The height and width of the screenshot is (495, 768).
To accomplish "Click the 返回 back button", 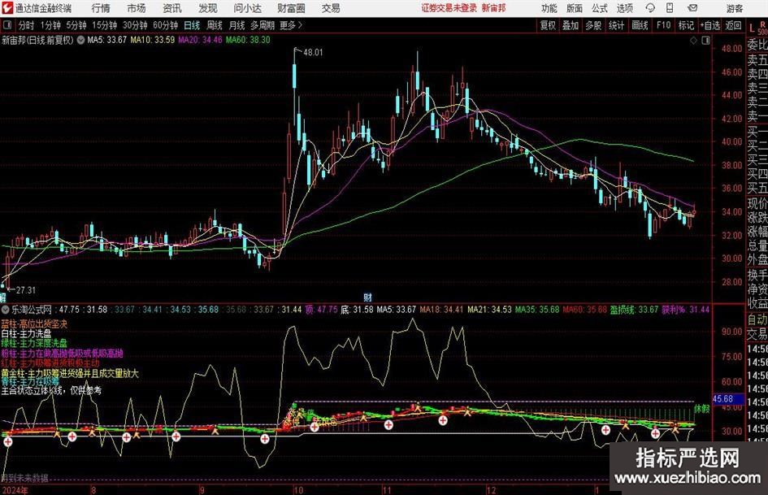I will tap(733, 25).
